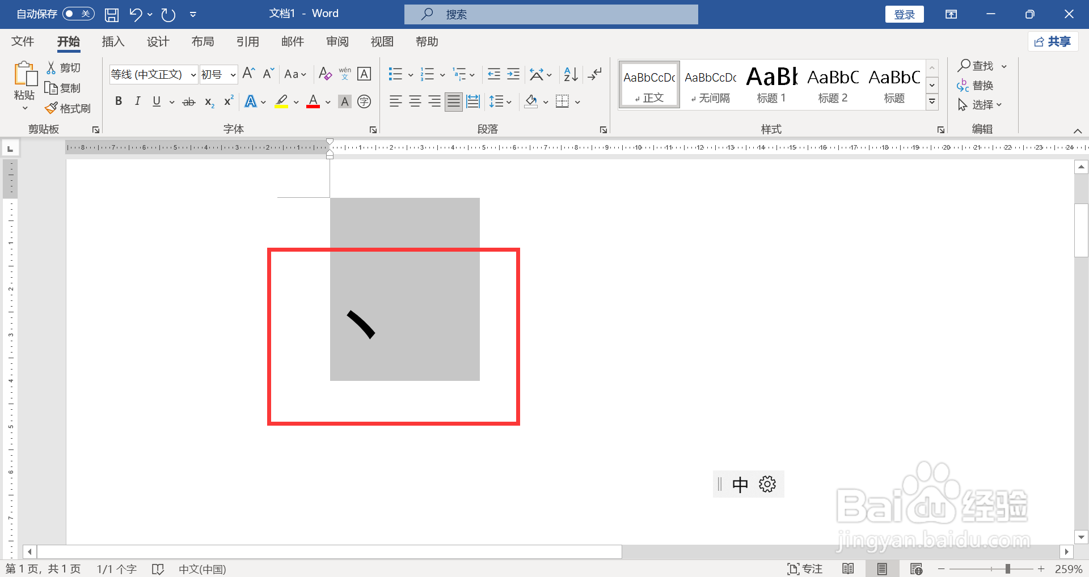Click the Login (登录) button
The height and width of the screenshot is (577, 1089).
point(904,14)
